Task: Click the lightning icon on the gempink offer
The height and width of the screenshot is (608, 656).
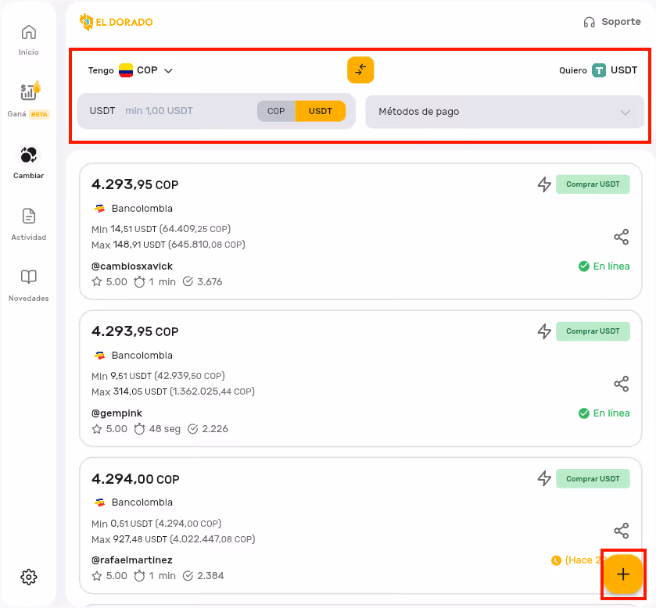Action: pos(544,331)
